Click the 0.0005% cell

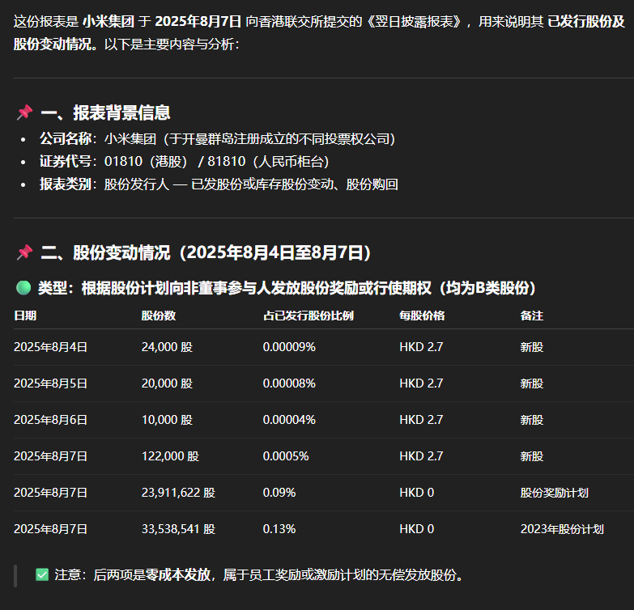[x=286, y=456]
